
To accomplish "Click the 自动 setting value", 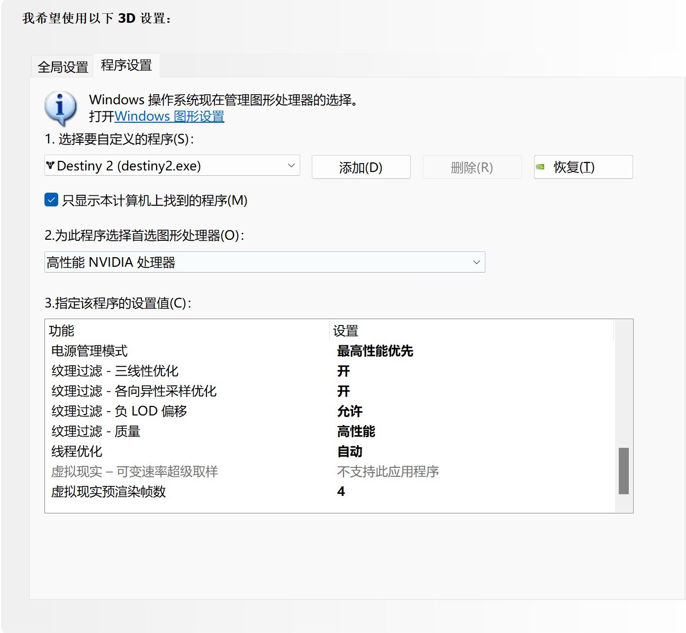I will (350, 451).
